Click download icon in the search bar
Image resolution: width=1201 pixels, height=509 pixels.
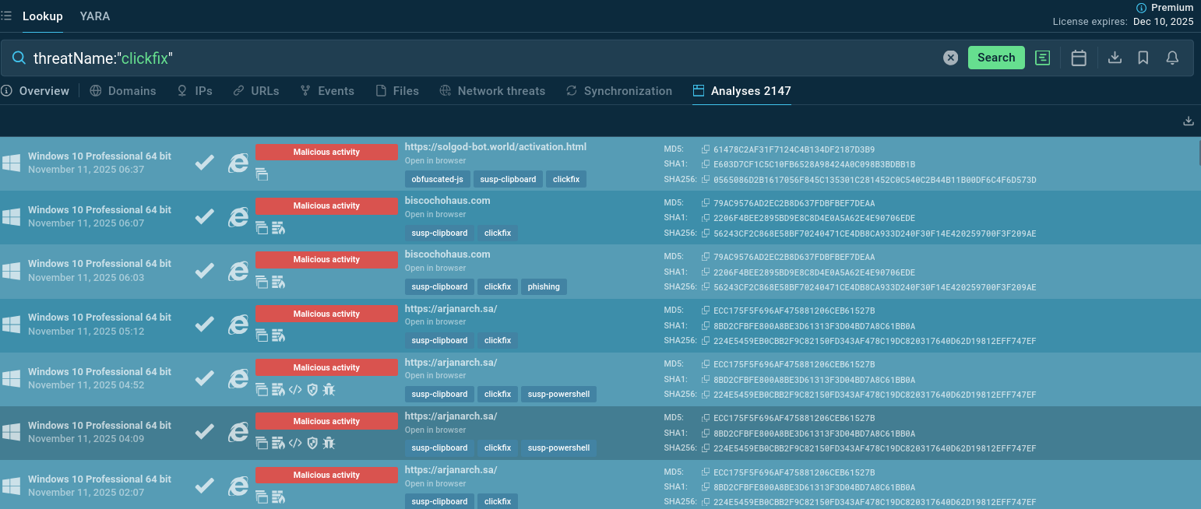click(1115, 58)
